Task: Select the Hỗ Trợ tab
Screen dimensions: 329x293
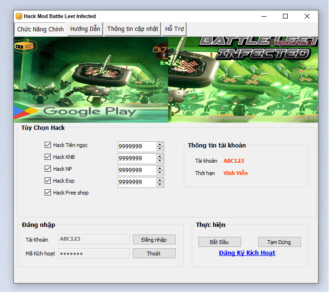Action: pos(174,29)
